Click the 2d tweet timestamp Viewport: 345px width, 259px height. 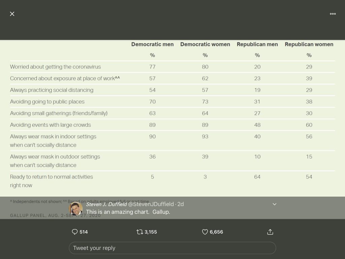click(x=181, y=204)
